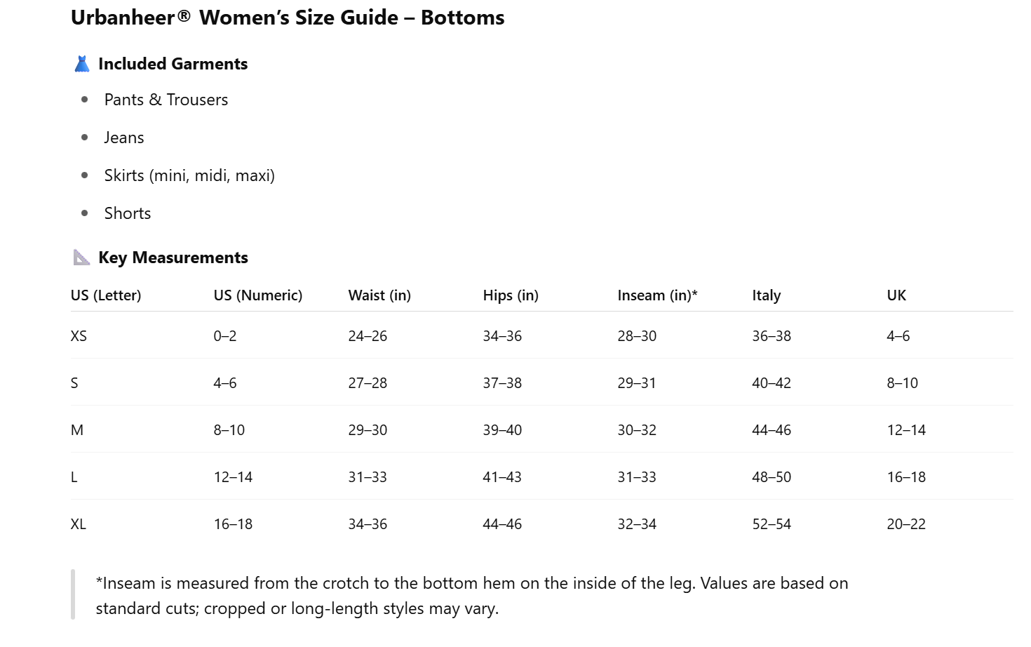The width and height of the screenshot is (1031, 647).
Task: Click the ruler icon beside Key Measurements
Action: [82, 258]
